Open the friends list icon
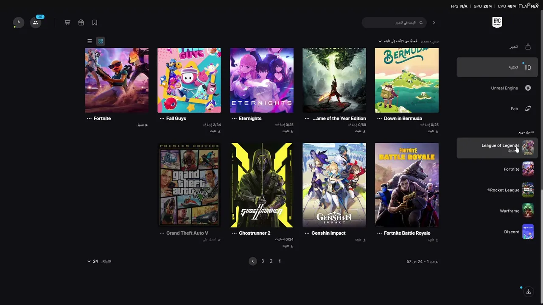543x305 pixels. pos(36,22)
